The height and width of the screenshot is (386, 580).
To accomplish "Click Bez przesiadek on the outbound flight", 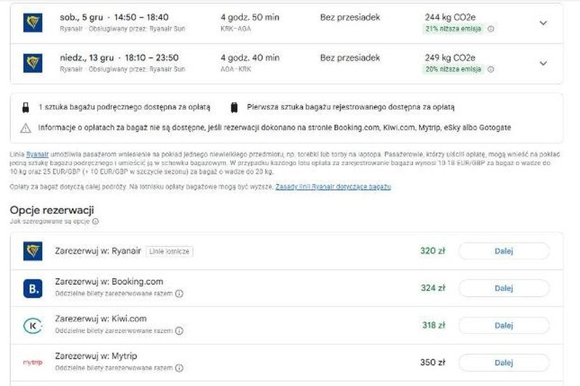I will [350, 17].
